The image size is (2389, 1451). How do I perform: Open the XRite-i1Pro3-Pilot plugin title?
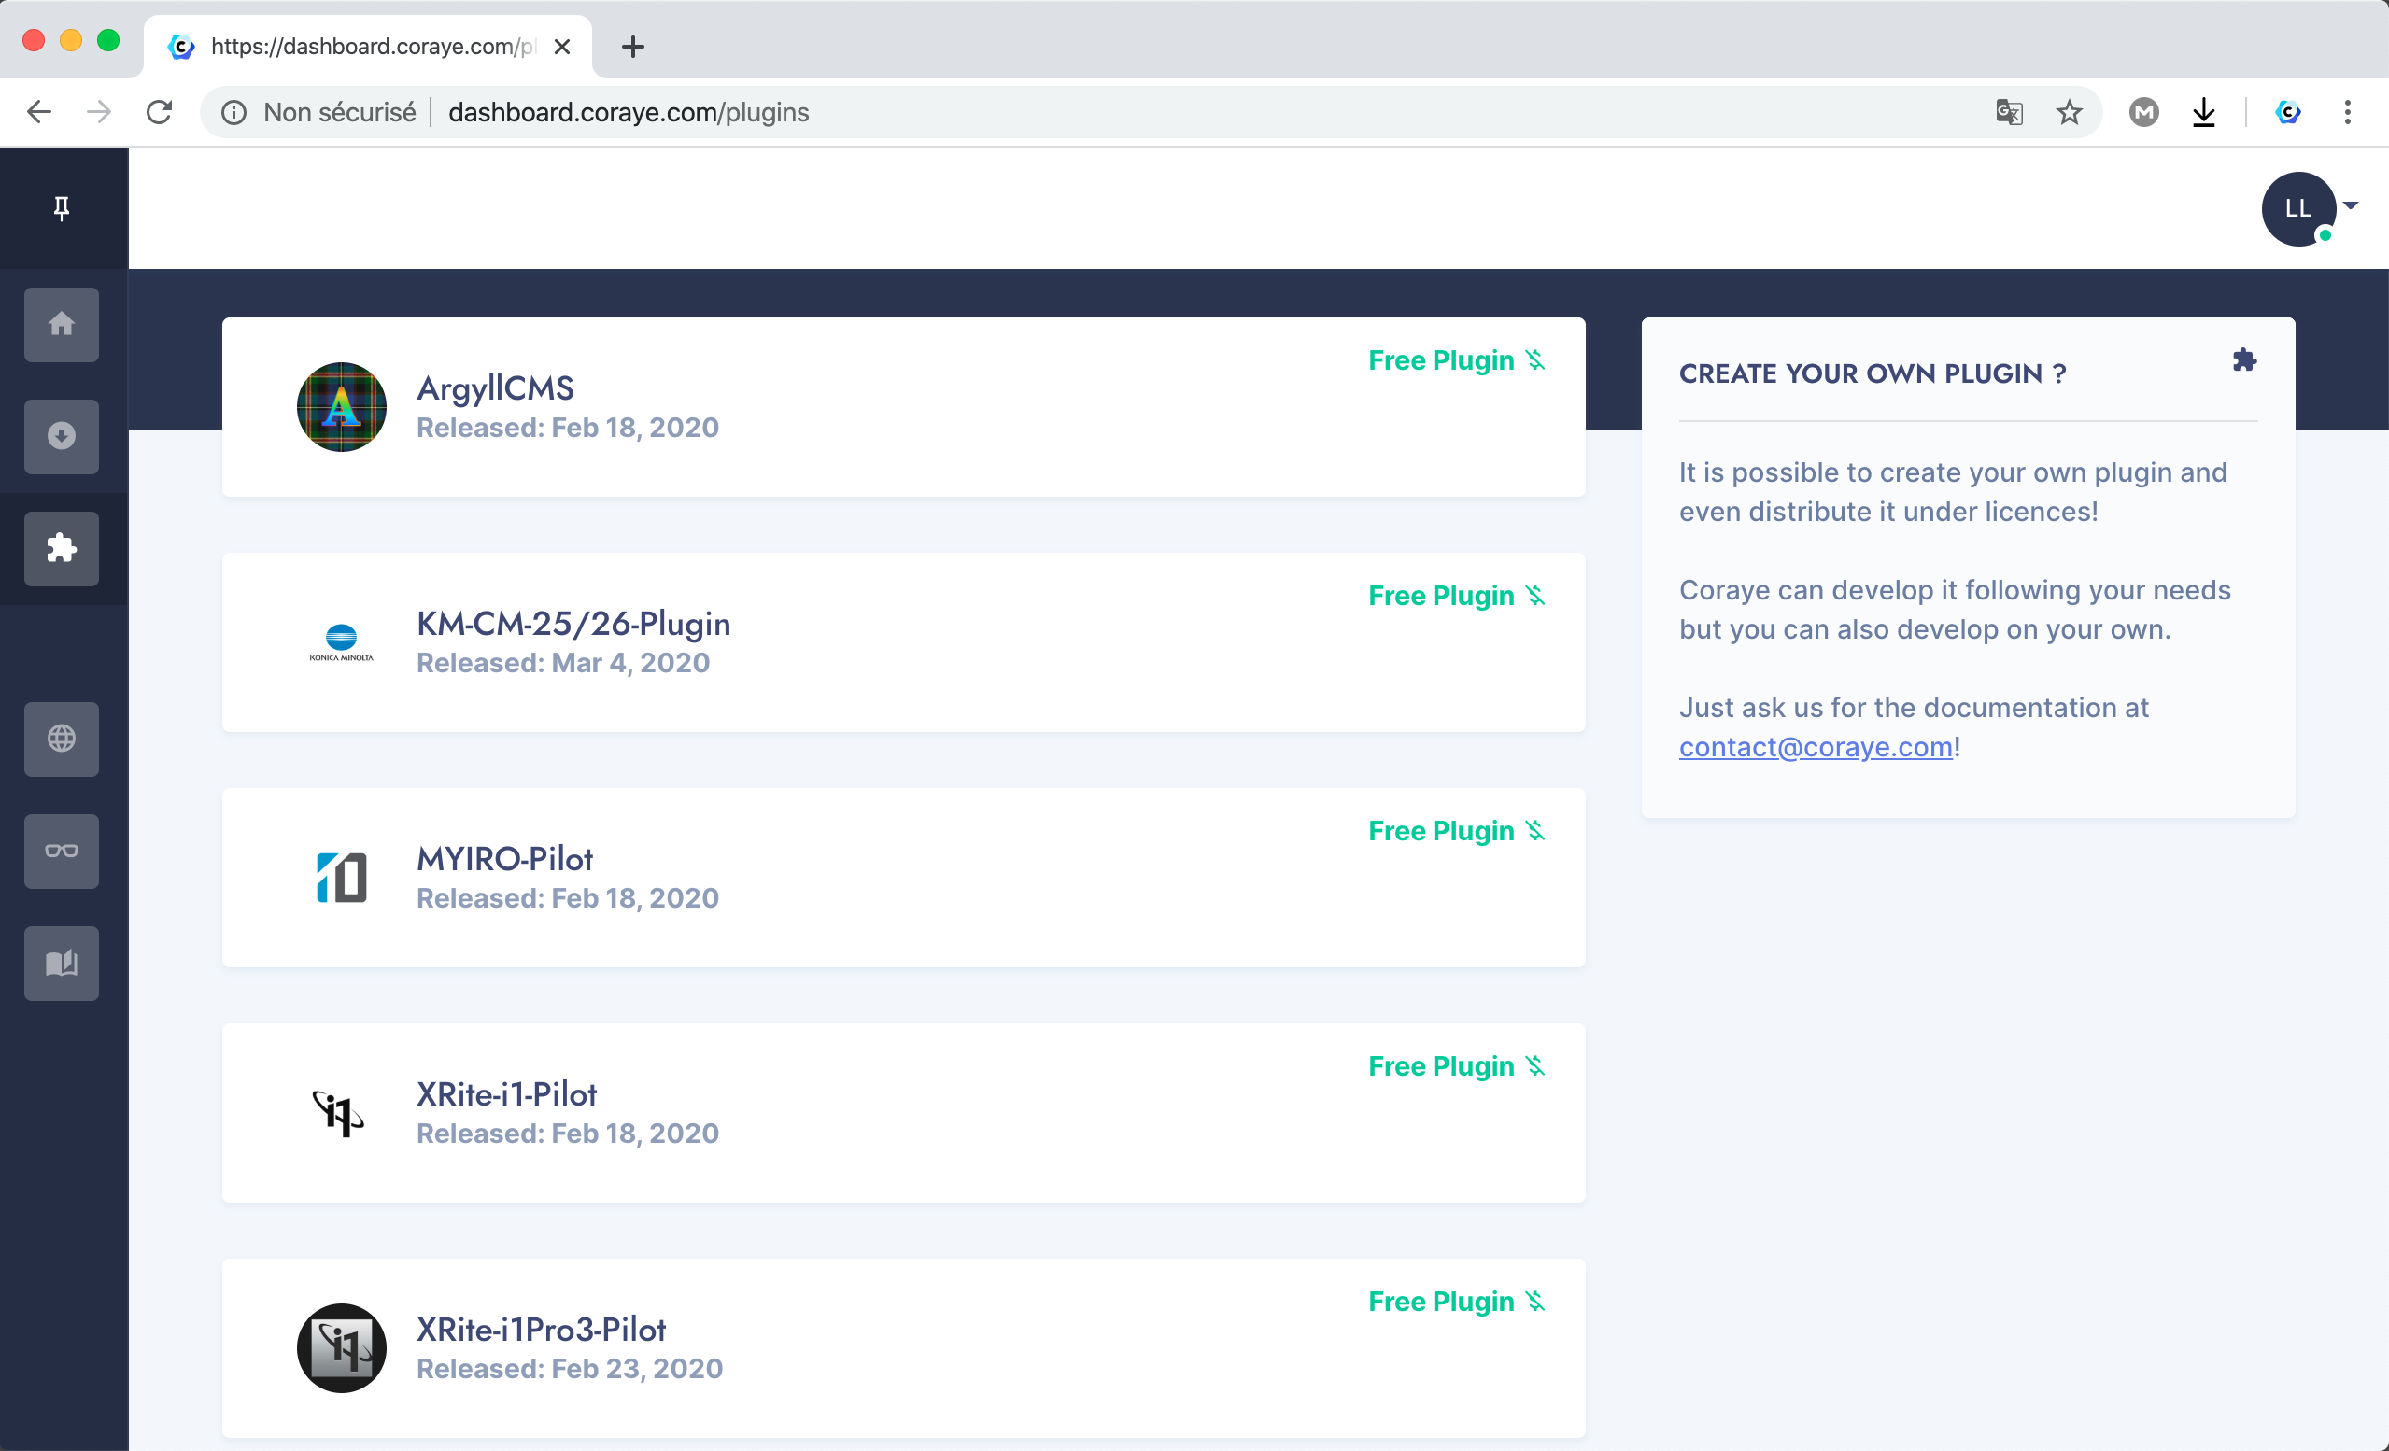542,1330
